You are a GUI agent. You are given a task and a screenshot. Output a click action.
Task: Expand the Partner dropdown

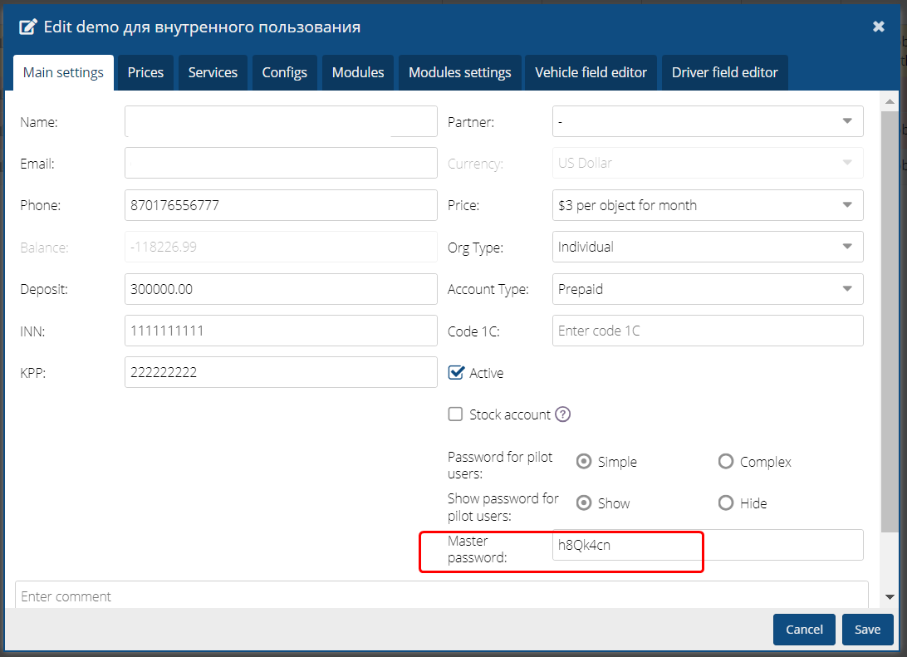coord(707,121)
